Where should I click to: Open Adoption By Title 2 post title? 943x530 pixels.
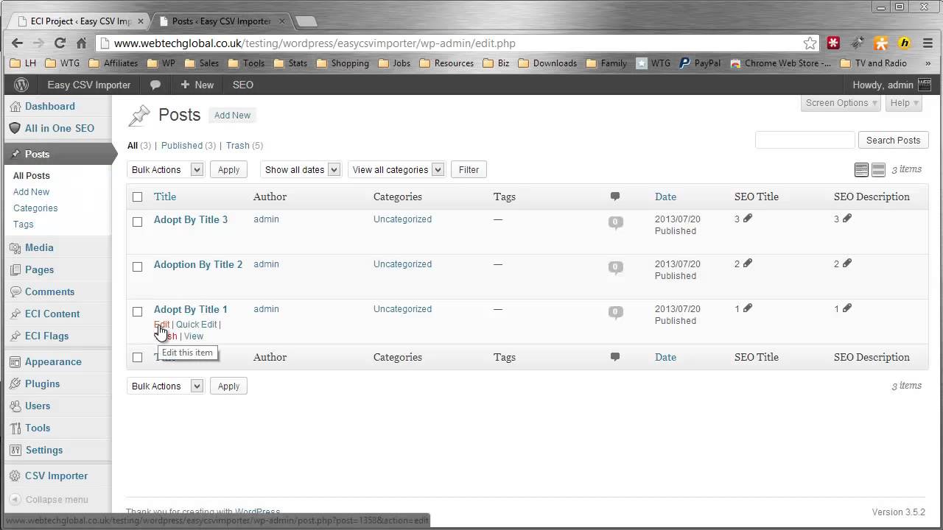click(198, 264)
